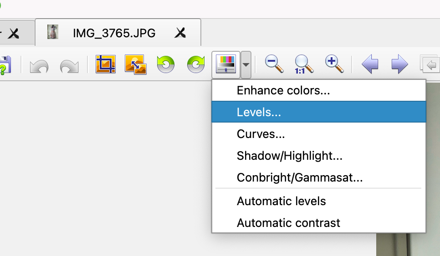Click the IMG_3765.JPG tab thumbnail
440x256 pixels.
click(52, 32)
